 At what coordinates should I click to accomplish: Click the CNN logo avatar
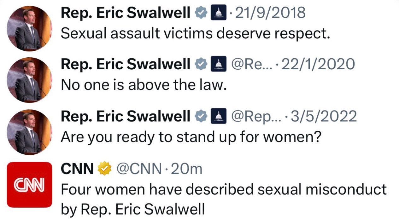pyautogui.click(x=29, y=185)
